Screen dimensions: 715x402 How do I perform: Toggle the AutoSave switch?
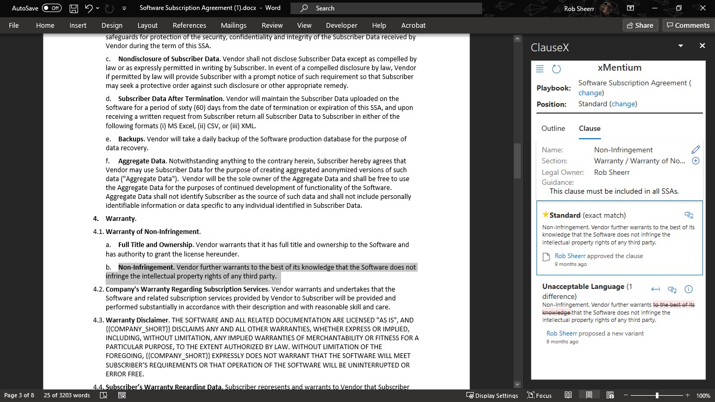(x=52, y=8)
